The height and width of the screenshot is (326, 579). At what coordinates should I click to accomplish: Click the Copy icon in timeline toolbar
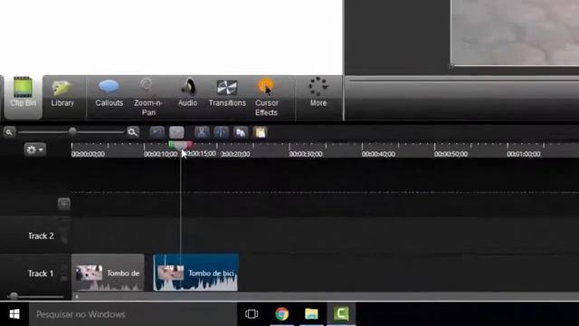coord(241,132)
